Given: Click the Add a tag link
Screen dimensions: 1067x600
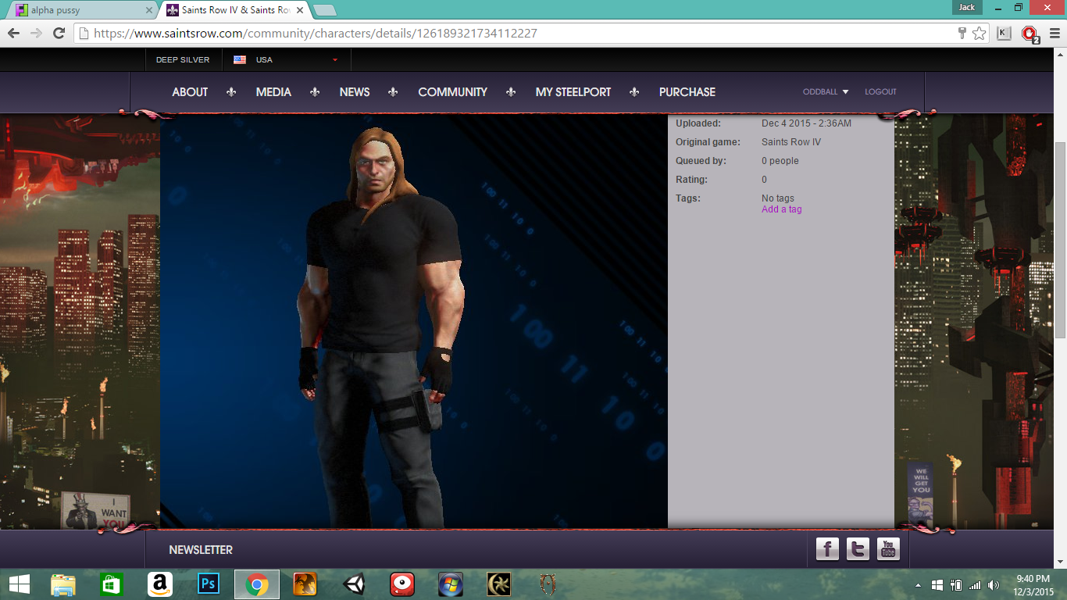Looking at the screenshot, I should (781, 209).
